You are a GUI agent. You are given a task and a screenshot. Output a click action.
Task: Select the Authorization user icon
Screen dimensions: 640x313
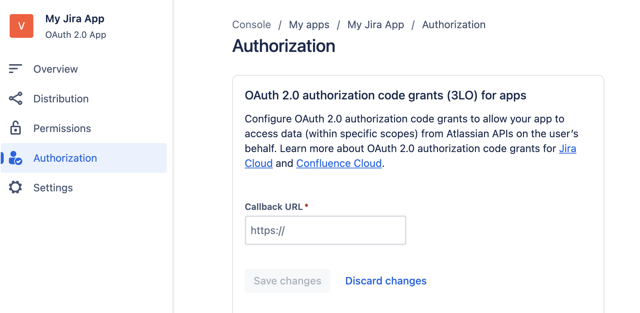click(15, 158)
